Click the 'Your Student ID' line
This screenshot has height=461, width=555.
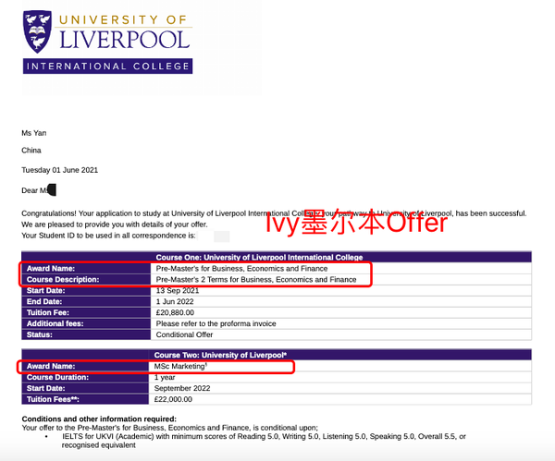pyautogui.click(x=108, y=236)
